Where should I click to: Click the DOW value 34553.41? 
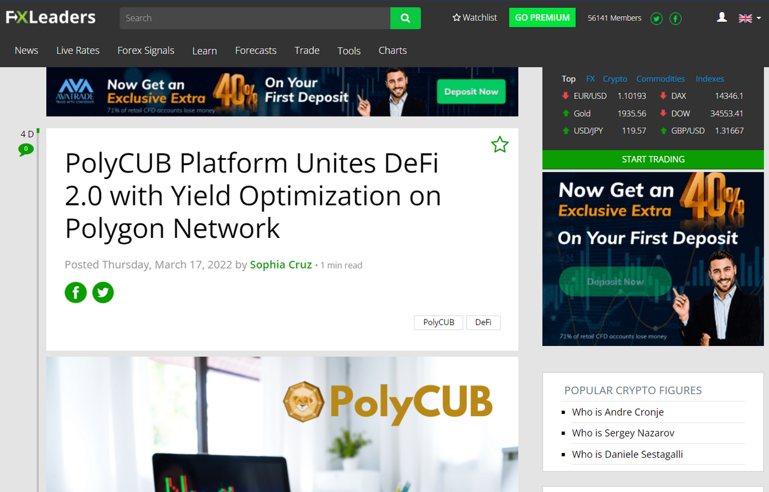coord(727,113)
